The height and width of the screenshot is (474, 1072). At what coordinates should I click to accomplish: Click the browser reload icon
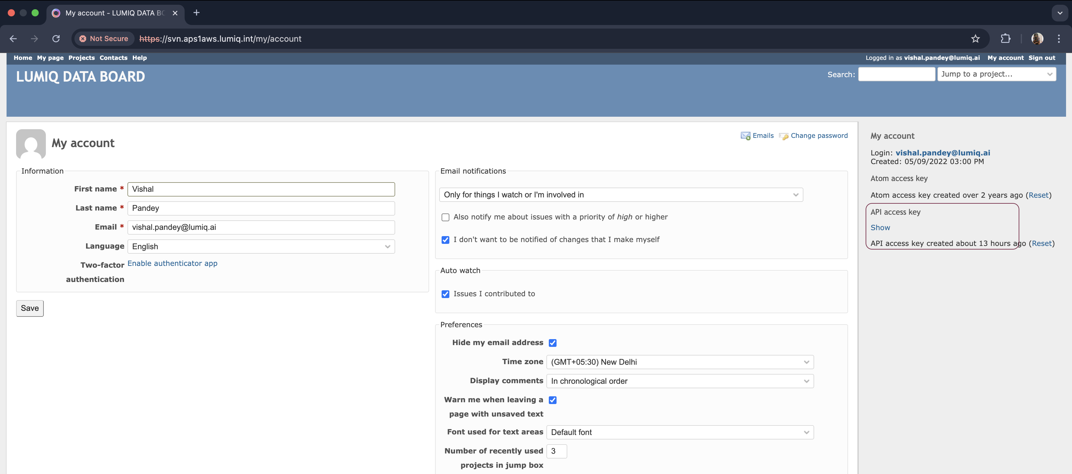point(56,39)
